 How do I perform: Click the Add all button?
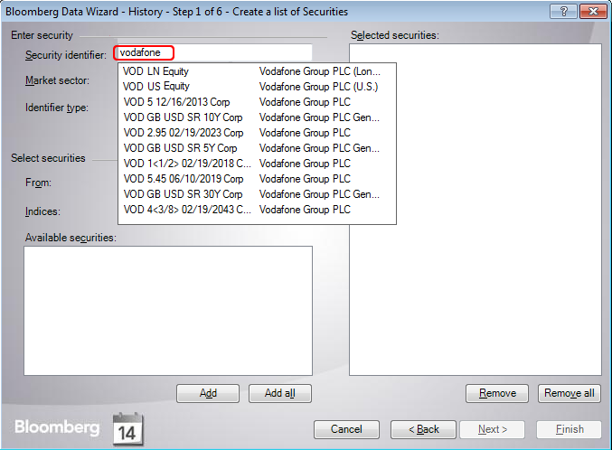(280, 393)
